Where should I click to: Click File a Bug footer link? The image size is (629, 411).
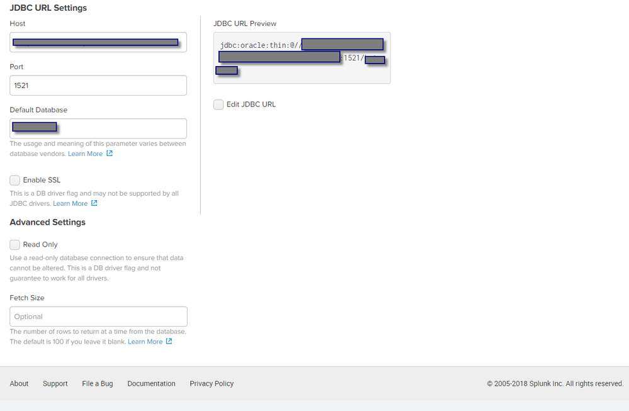pos(98,383)
